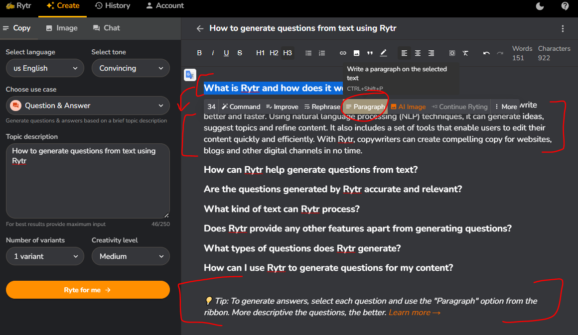Open the number of variants dropdown
This screenshot has height=335, width=578.
coord(45,256)
